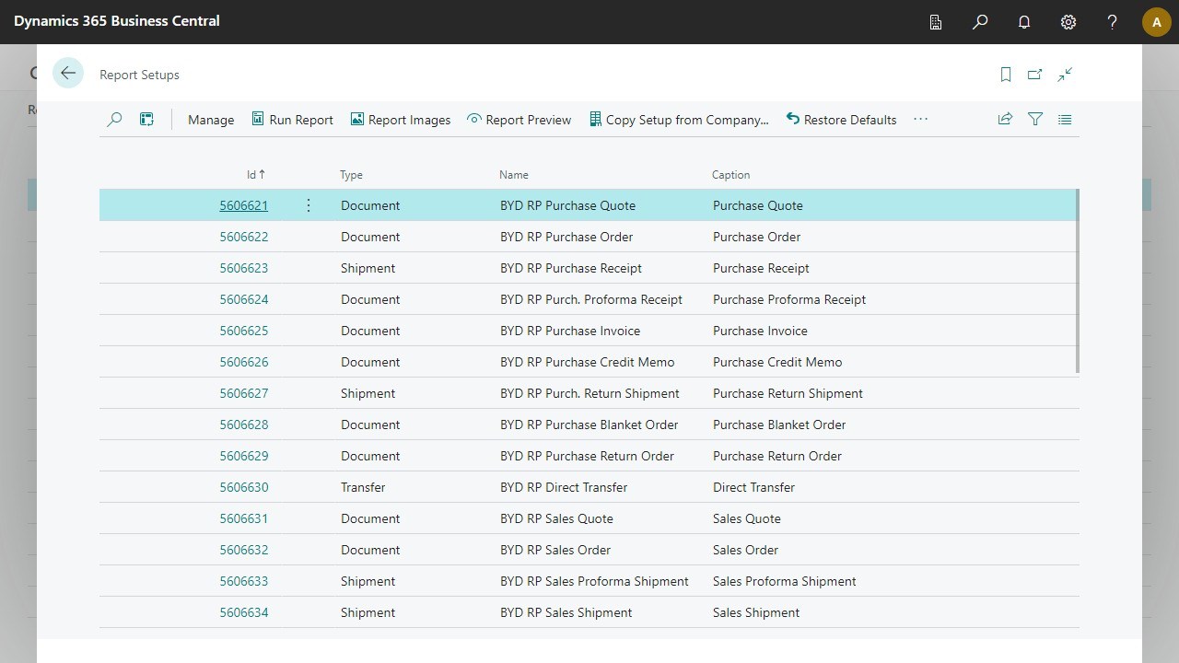Click the share icon in the toolbar
The width and height of the screenshot is (1179, 663).
click(x=1005, y=119)
